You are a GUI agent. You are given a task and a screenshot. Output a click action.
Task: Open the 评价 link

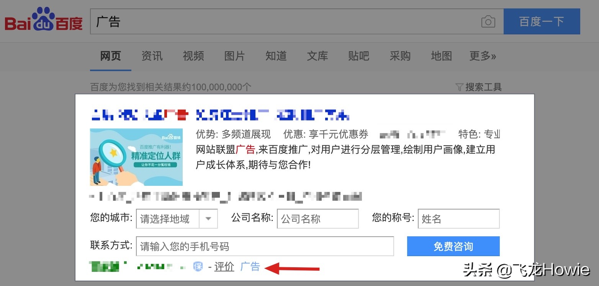(224, 266)
